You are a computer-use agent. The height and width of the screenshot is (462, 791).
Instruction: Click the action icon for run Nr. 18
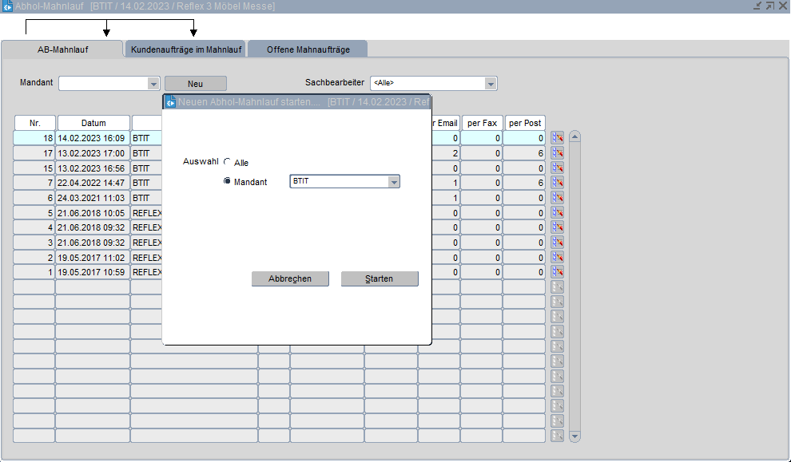coord(557,138)
